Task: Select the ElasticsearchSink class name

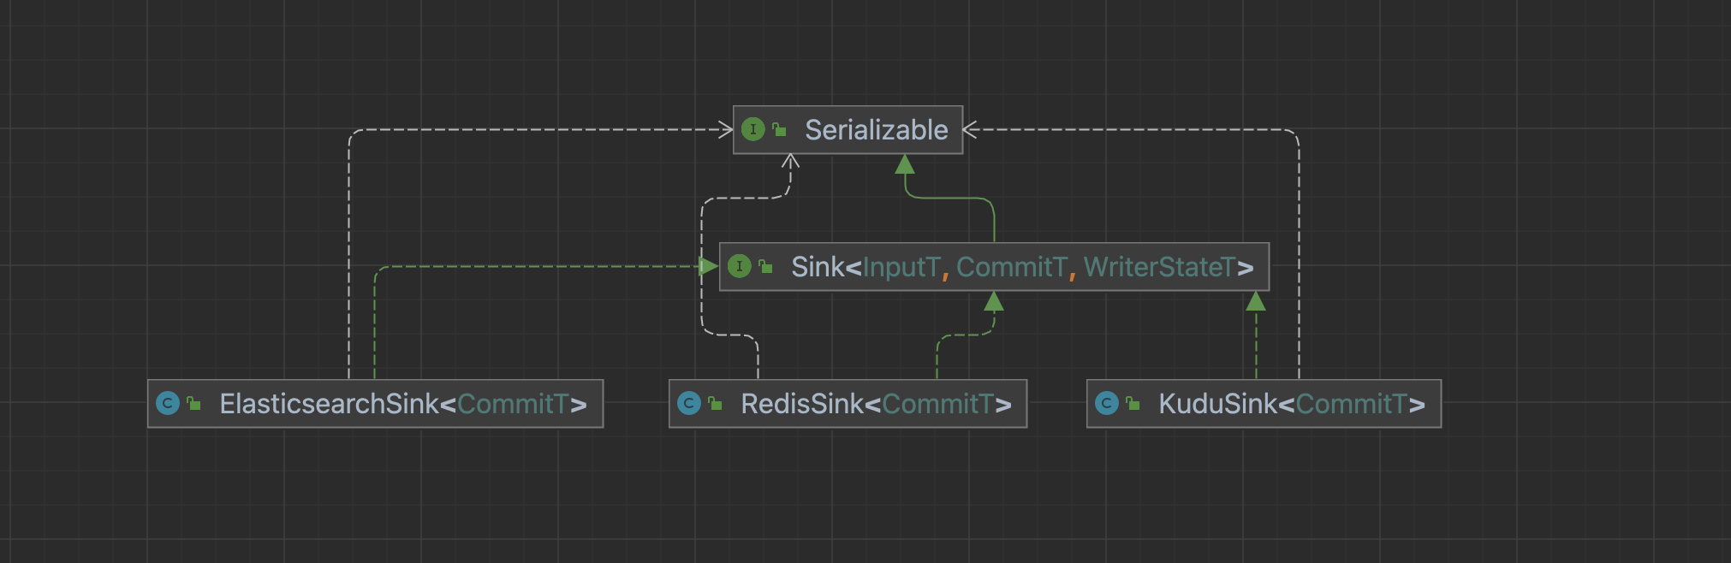Action: [x=329, y=404]
